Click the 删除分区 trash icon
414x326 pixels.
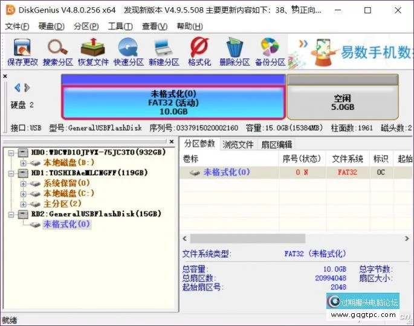click(234, 52)
